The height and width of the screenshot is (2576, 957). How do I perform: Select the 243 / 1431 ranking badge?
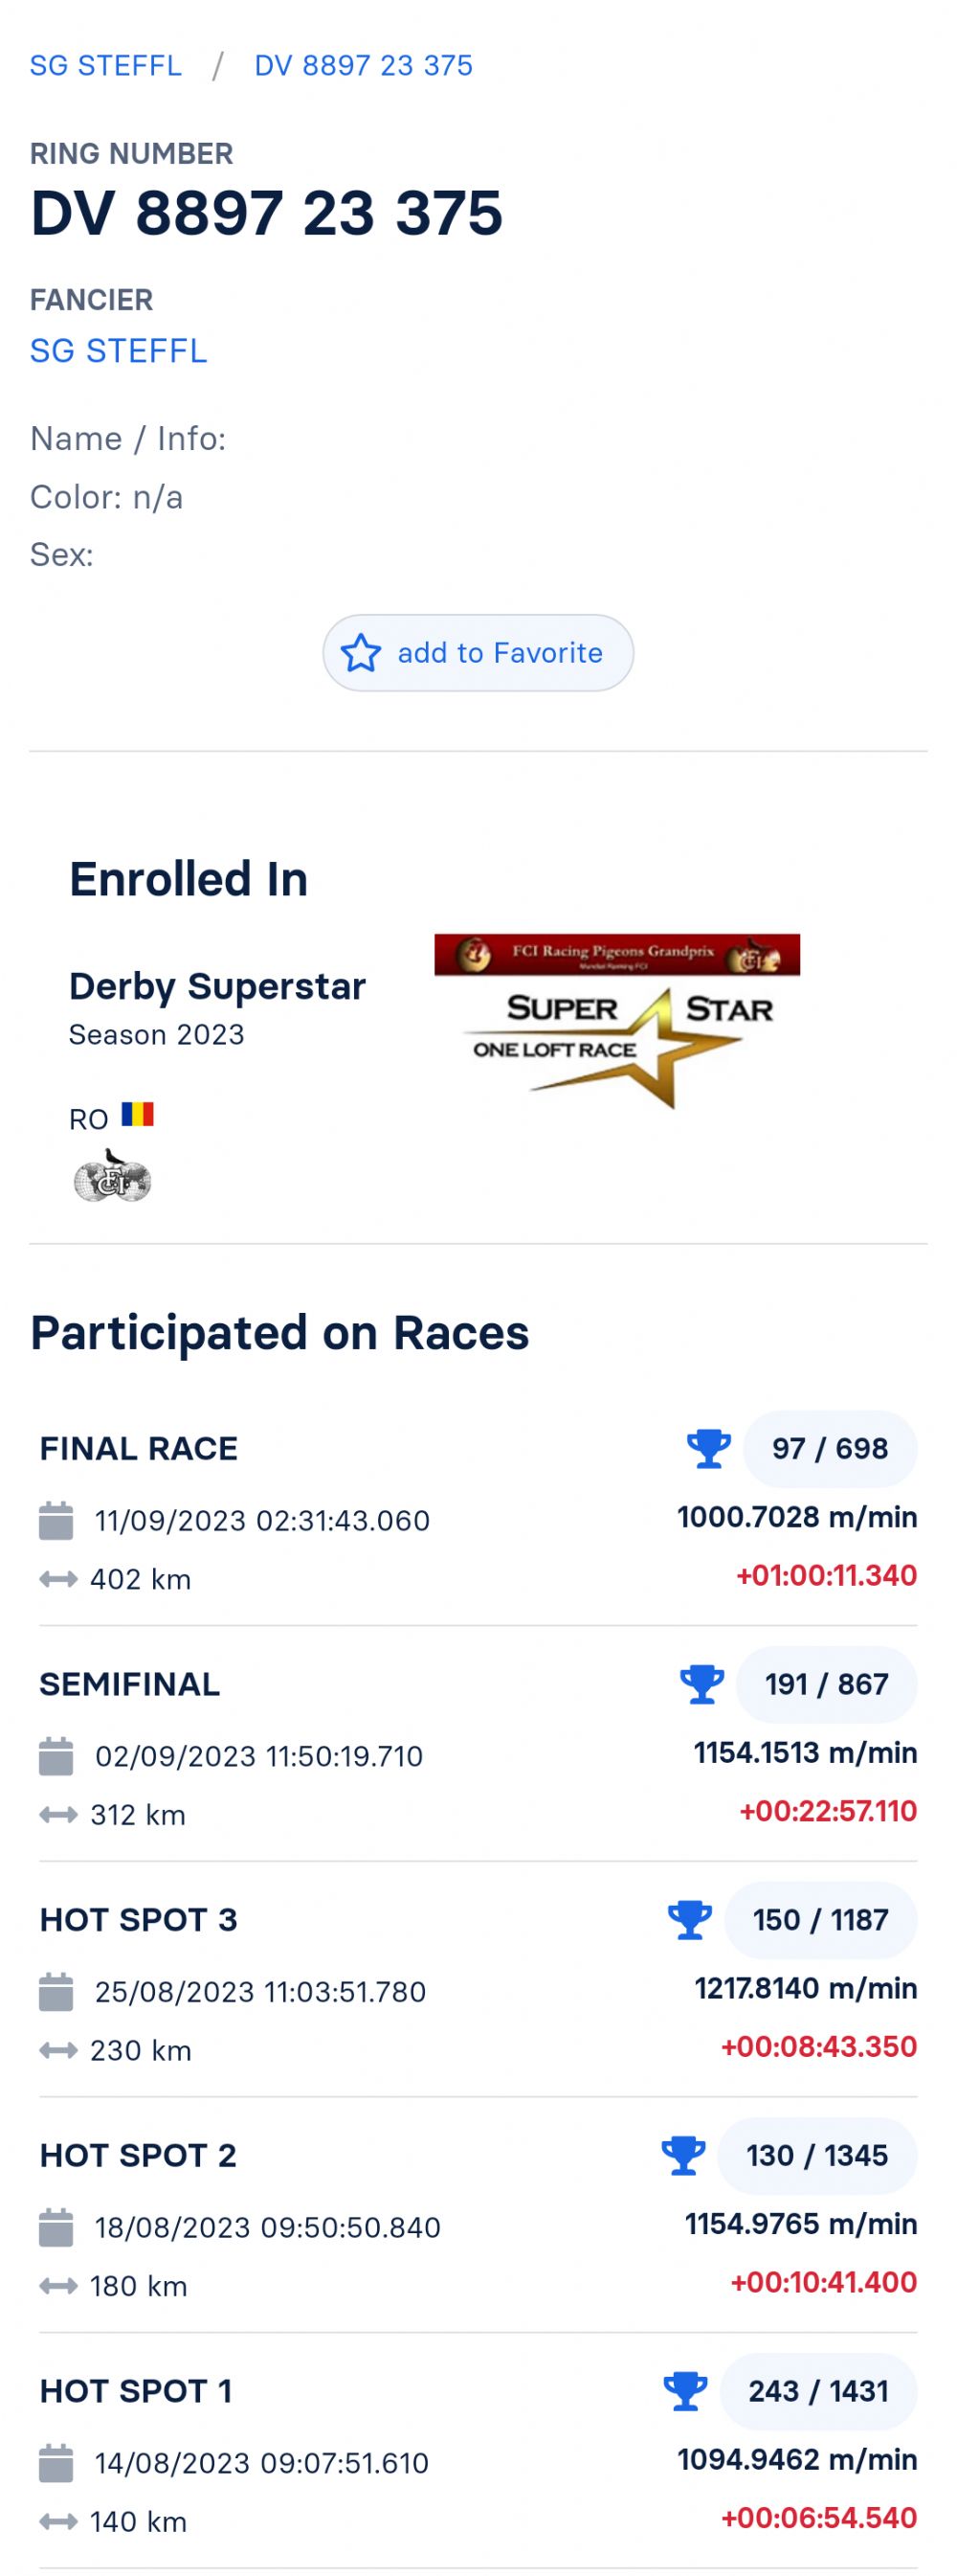818,2391
